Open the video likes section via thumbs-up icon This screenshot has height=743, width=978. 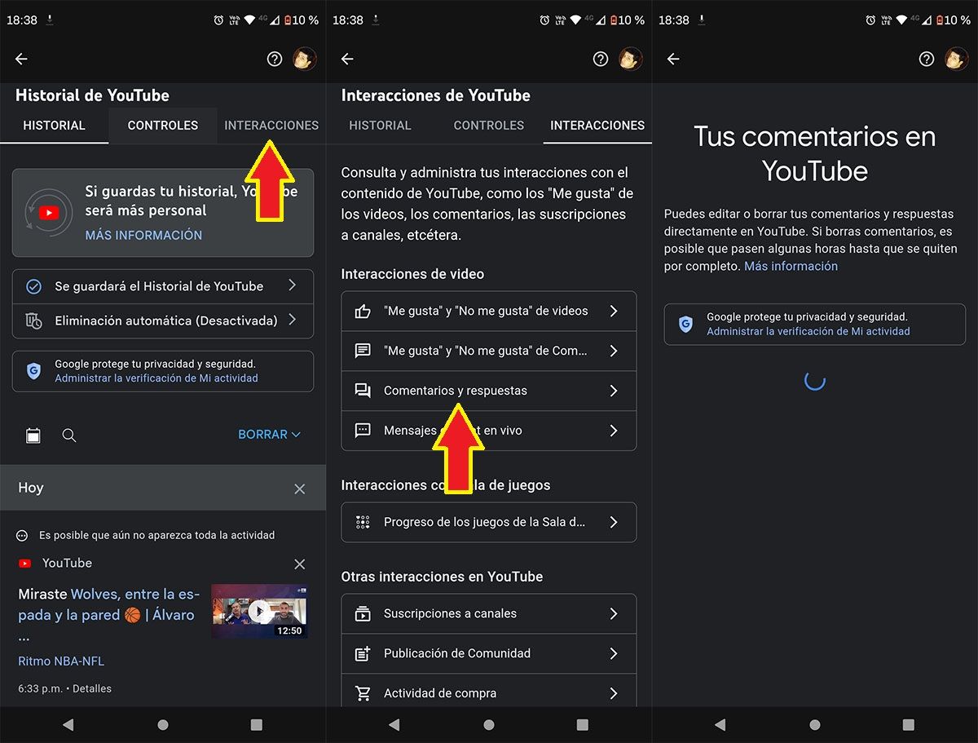pyautogui.click(x=362, y=311)
